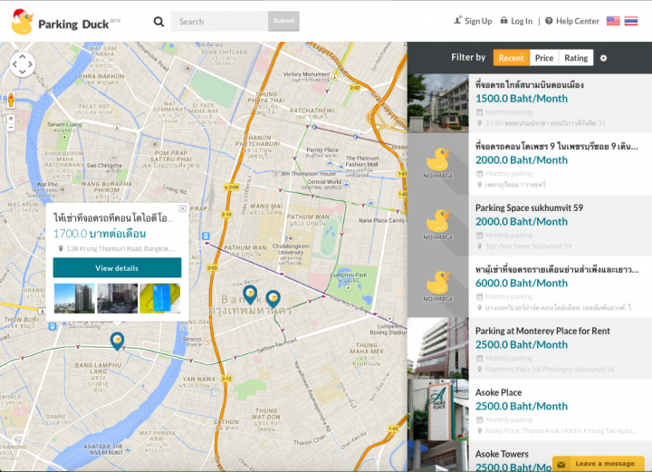Switch language with the US flag
This screenshot has width=652, height=472.
(x=613, y=21)
